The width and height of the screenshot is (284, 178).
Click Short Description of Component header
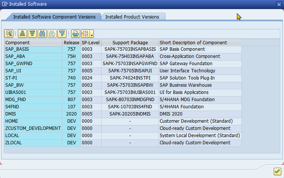(200, 43)
